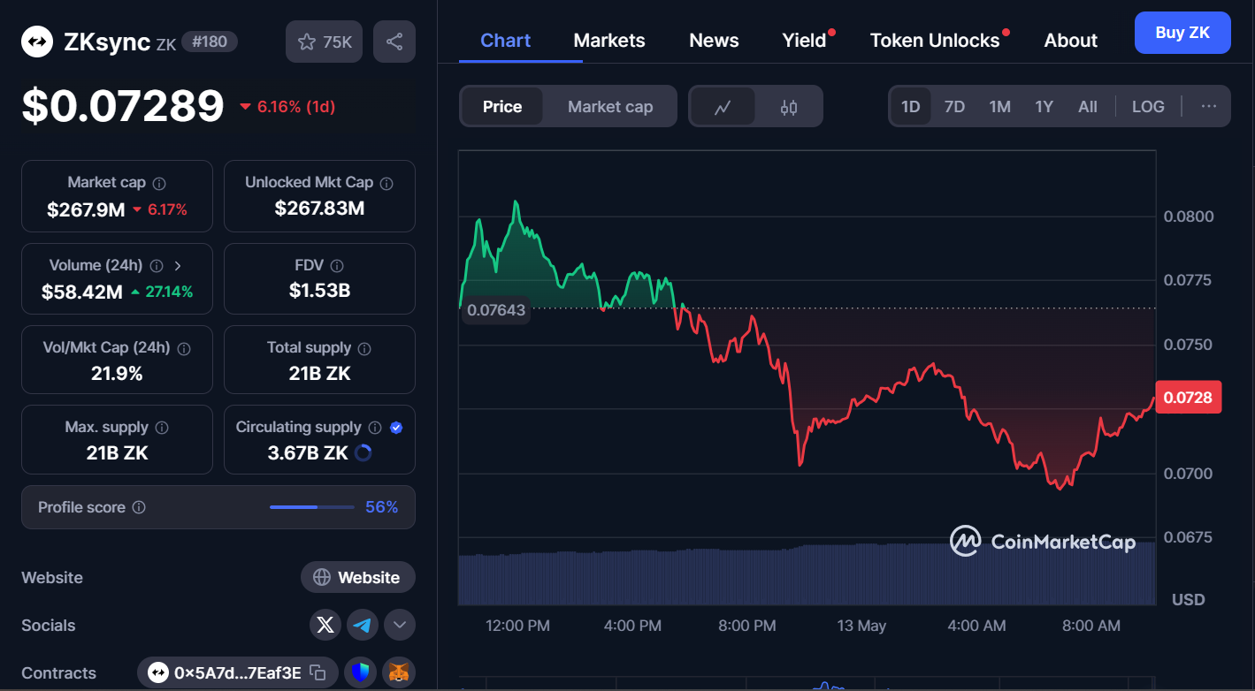The image size is (1255, 691).
Task: Switch to candlestick chart icon
Action: click(789, 107)
